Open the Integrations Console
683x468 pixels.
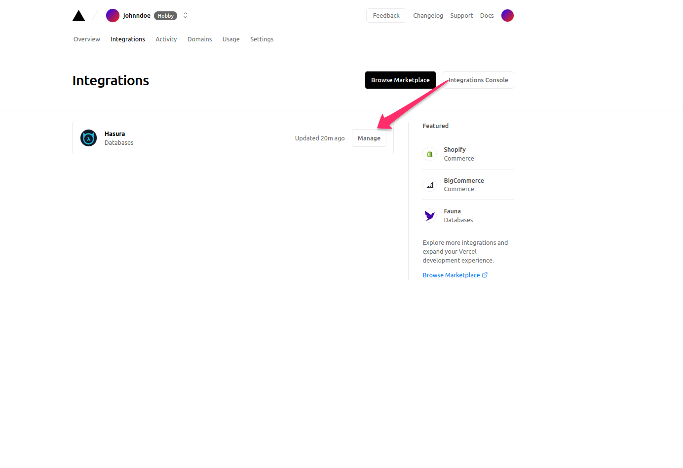[478, 80]
